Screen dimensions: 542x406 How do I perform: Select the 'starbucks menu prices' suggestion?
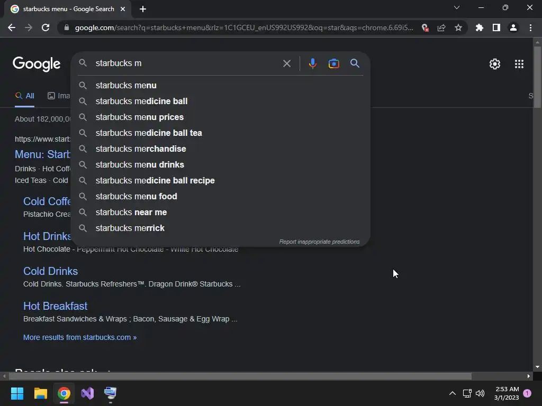coord(221,117)
